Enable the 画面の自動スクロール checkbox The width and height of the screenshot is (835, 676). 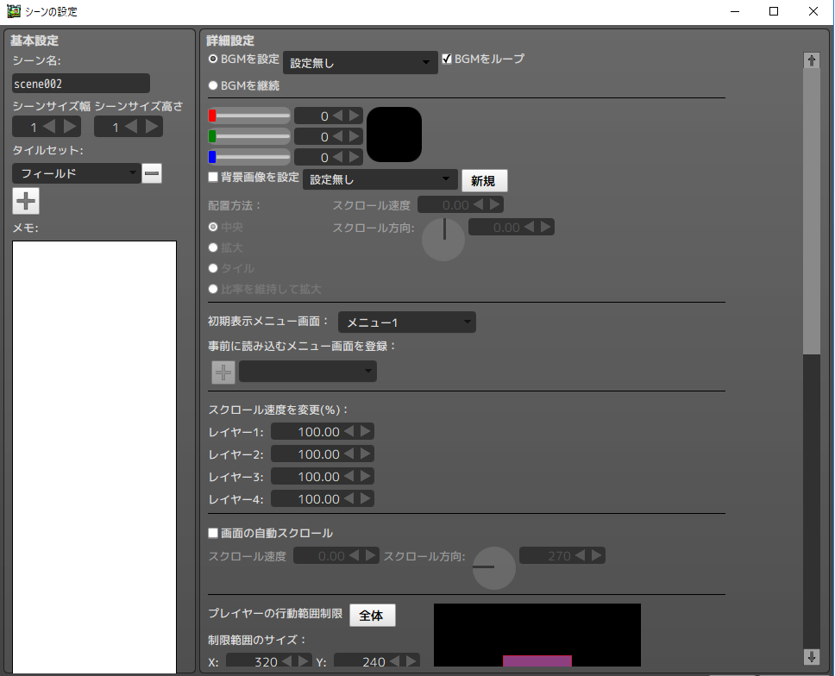click(211, 533)
